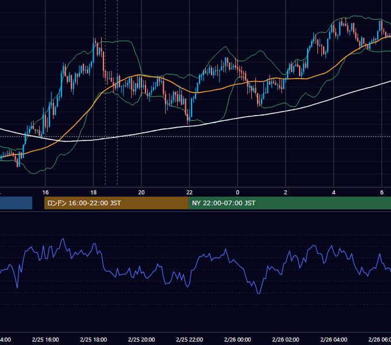Click the 2/26 00:00 date label
The width and height of the screenshot is (391, 345).
tap(237, 339)
